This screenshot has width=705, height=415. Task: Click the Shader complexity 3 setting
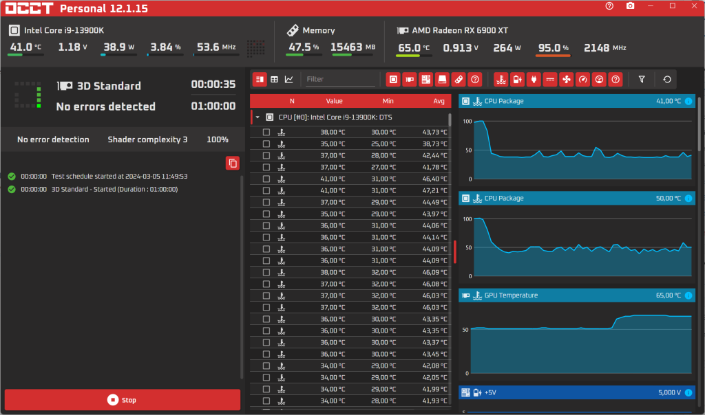[147, 139]
